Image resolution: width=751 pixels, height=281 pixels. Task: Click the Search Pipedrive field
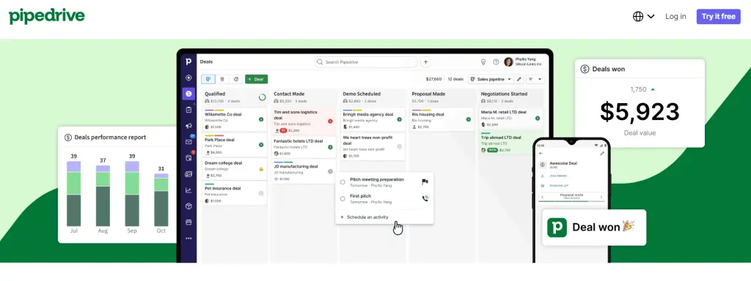(366, 62)
